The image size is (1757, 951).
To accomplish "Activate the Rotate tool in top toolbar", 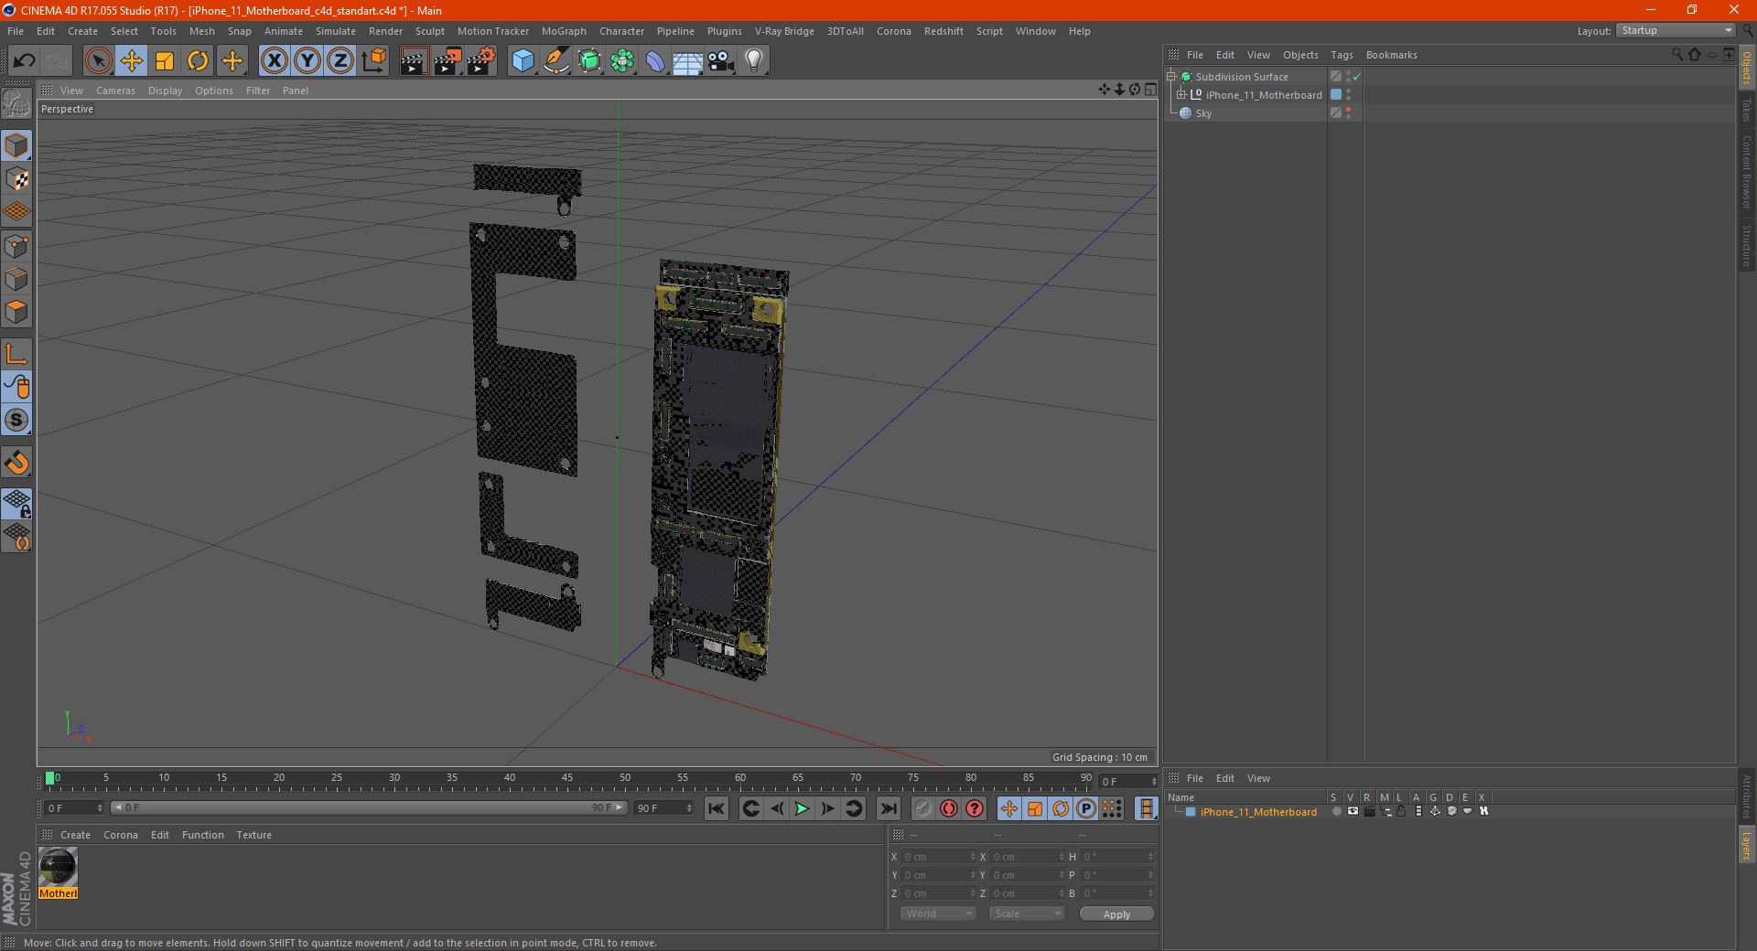I will tap(198, 61).
